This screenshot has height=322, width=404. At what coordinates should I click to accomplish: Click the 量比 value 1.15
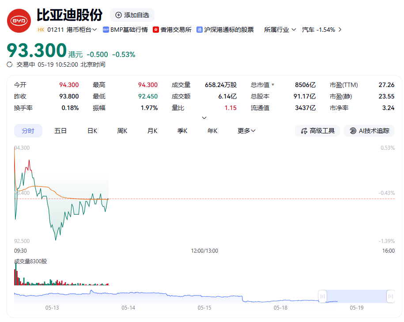[230, 108]
